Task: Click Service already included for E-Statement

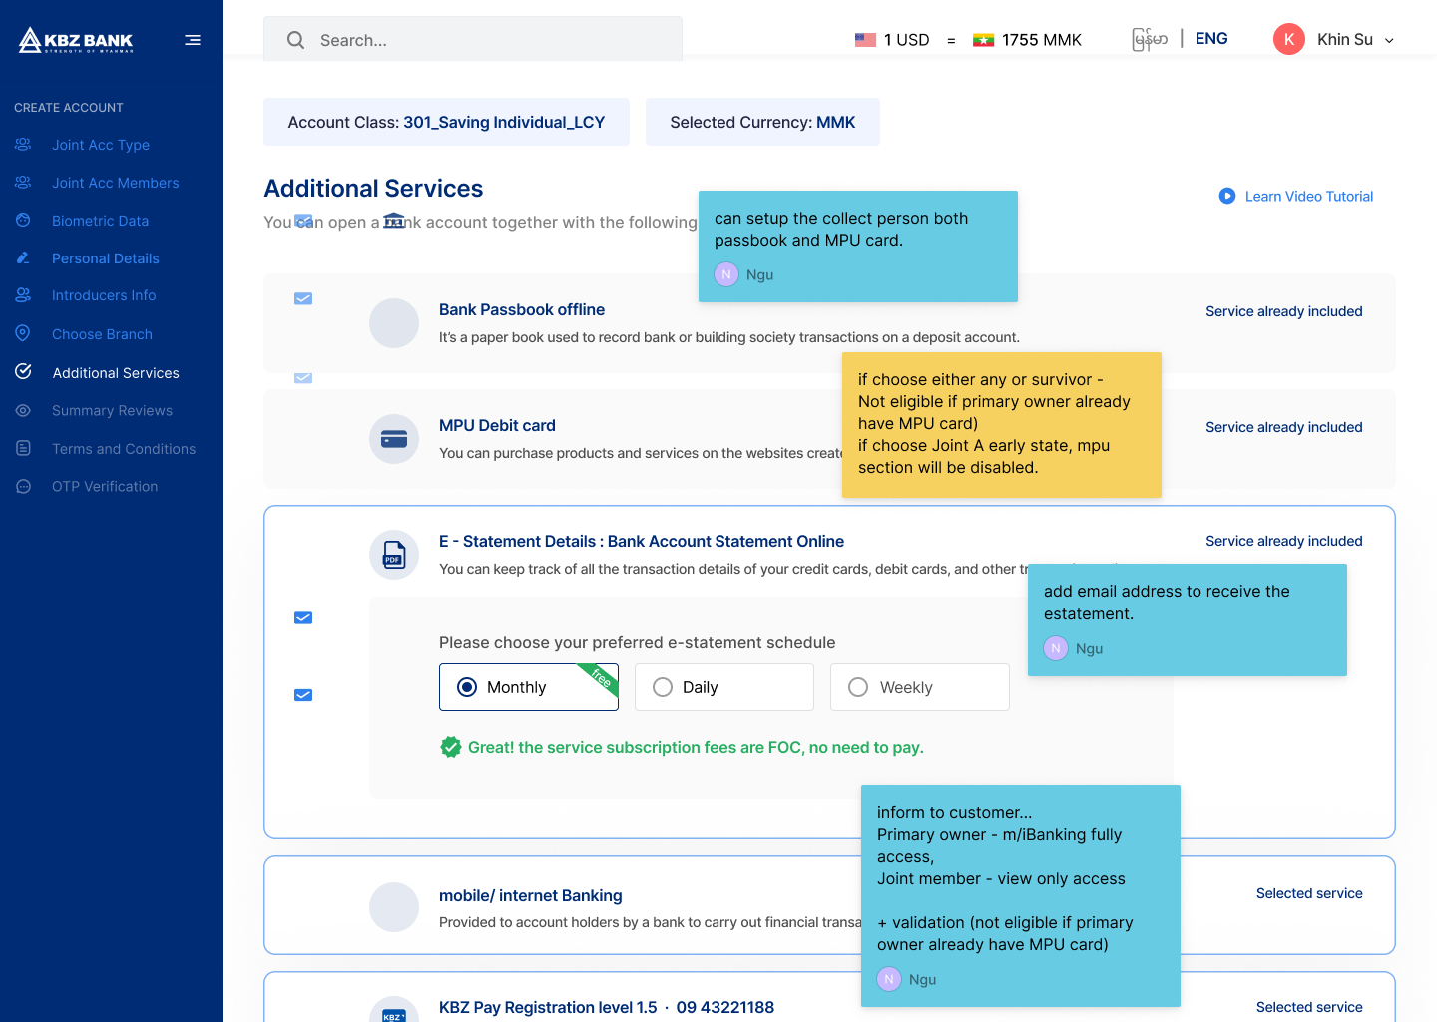Action: tap(1283, 541)
